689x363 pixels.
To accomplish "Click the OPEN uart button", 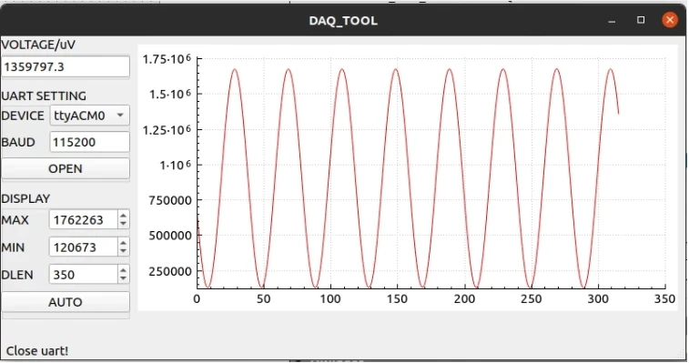I will (66, 168).
